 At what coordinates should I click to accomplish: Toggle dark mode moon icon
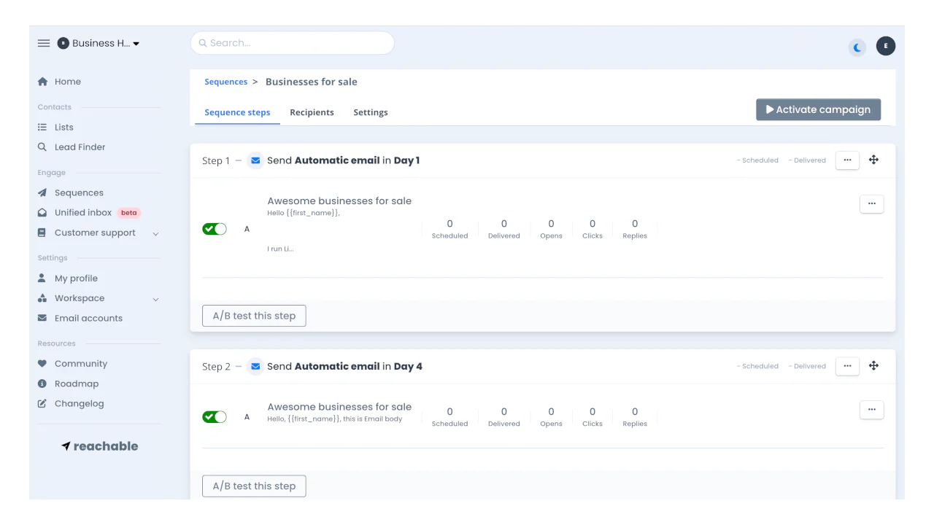857,47
